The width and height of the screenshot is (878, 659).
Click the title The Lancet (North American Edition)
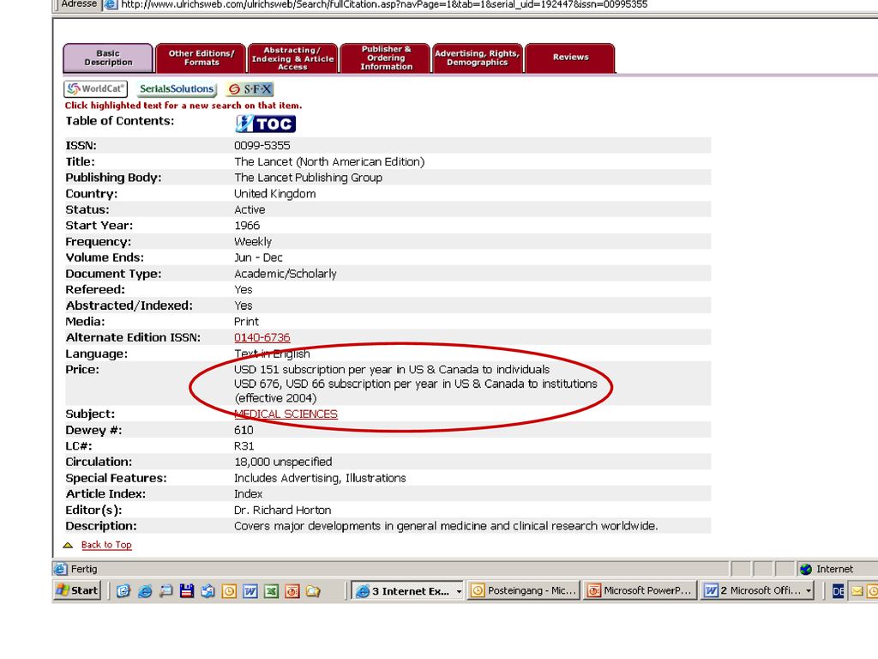pos(329,162)
